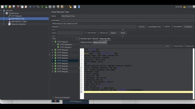Collapse the Test Plan tree node

[x=1, y=11]
